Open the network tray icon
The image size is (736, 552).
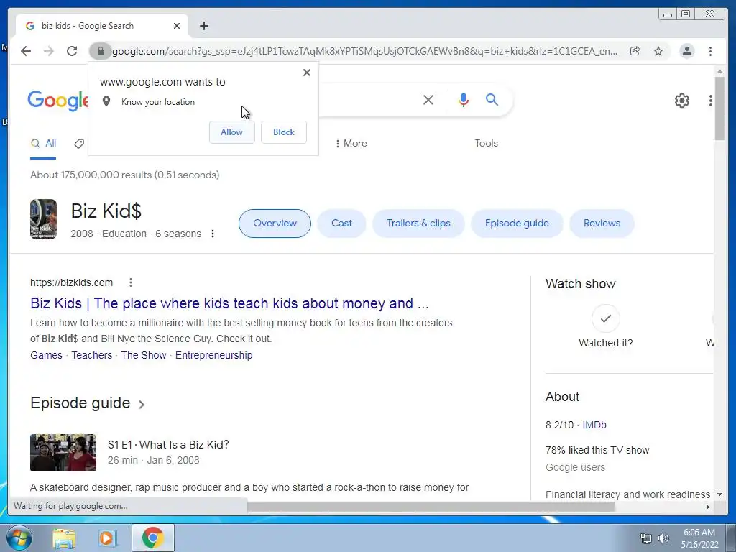point(646,538)
